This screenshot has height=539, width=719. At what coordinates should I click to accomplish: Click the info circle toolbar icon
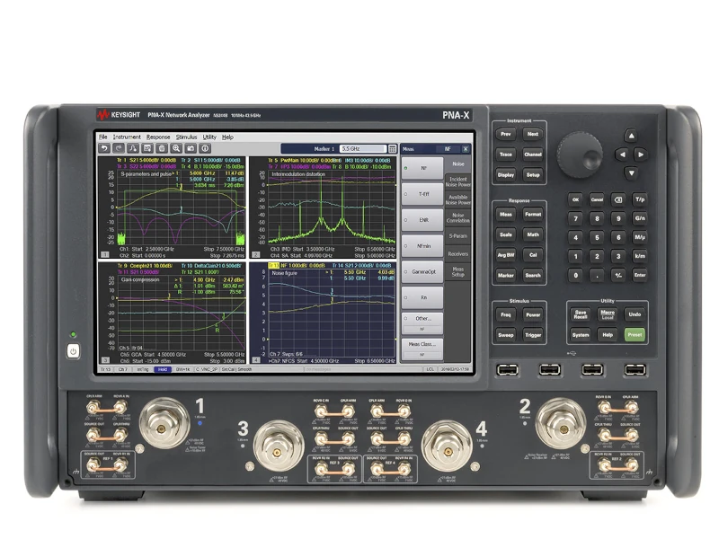point(205,148)
